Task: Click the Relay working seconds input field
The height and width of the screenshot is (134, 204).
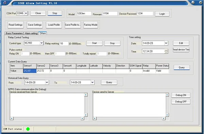Action: 64,44
